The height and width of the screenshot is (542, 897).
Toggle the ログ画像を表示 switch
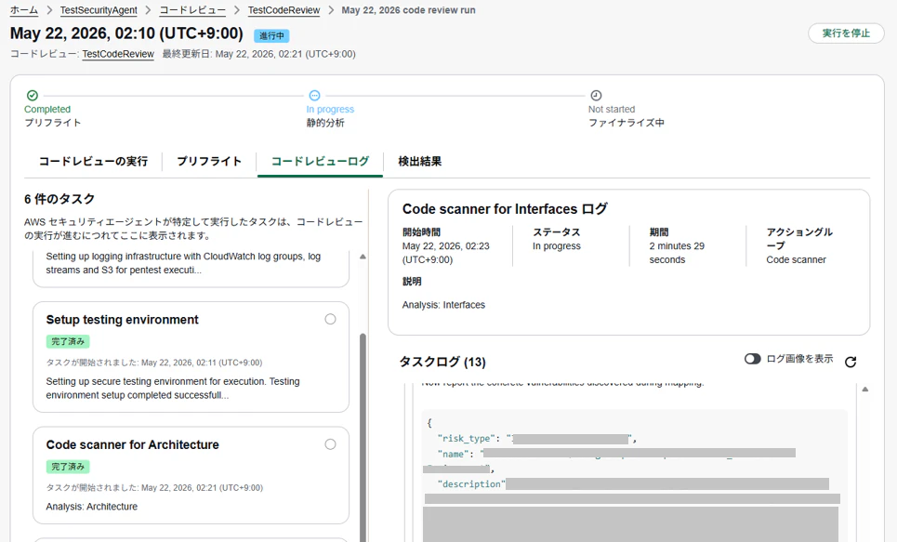click(x=752, y=359)
